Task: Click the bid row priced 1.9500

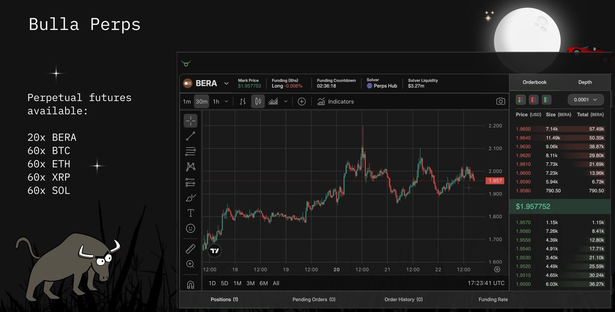Action: click(560, 284)
